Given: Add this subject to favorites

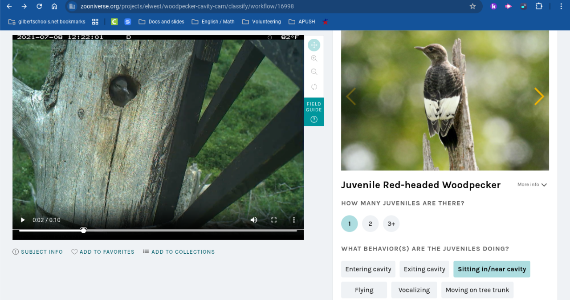Looking at the screenshot, I should coord(103,252).
